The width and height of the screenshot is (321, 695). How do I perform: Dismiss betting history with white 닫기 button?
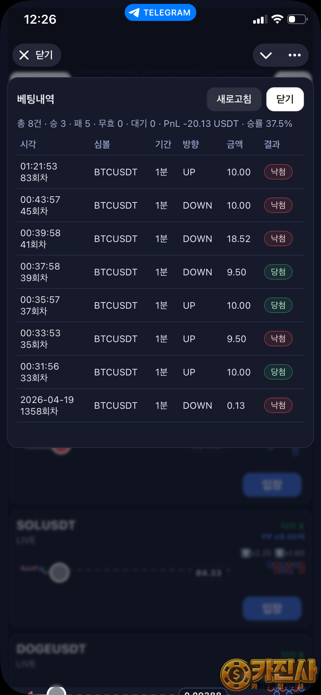pos(285,99)
